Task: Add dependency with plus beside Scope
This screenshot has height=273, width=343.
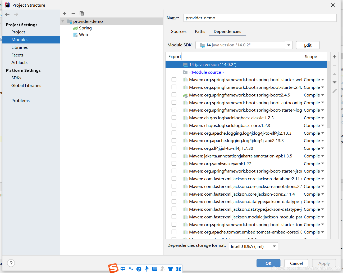Action: [335, 57]
